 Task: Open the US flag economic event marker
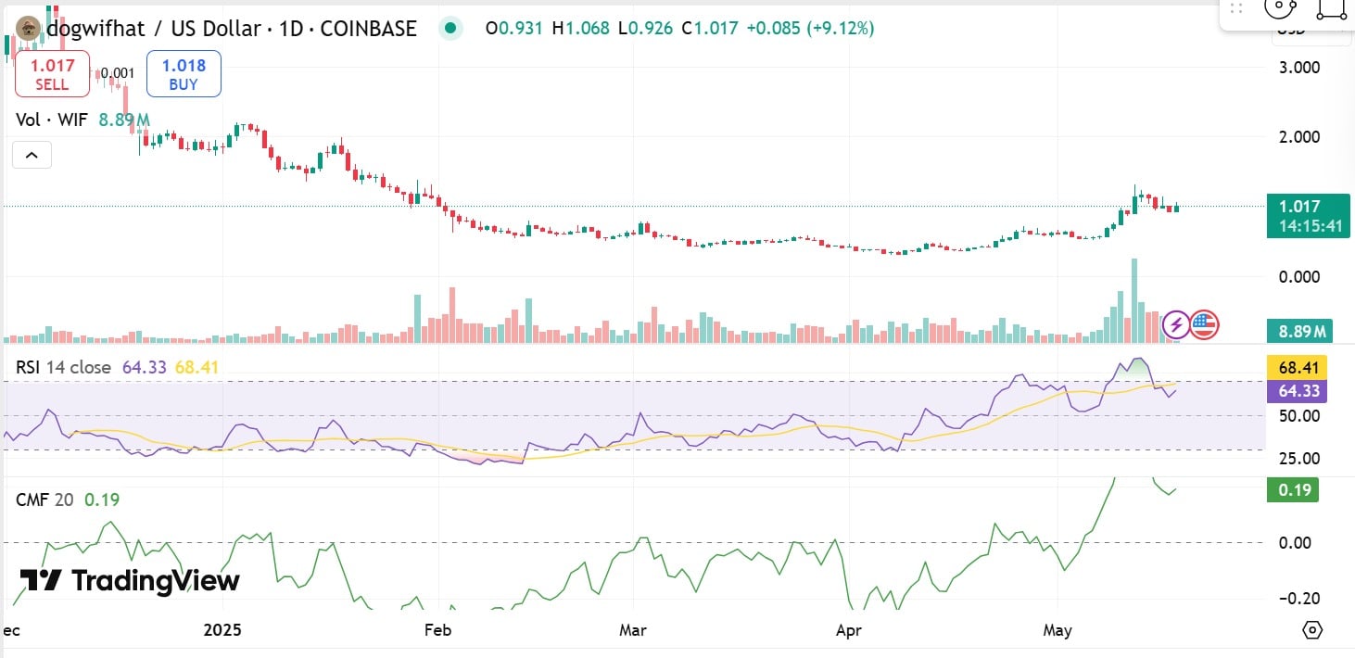tap(1204, 324)
